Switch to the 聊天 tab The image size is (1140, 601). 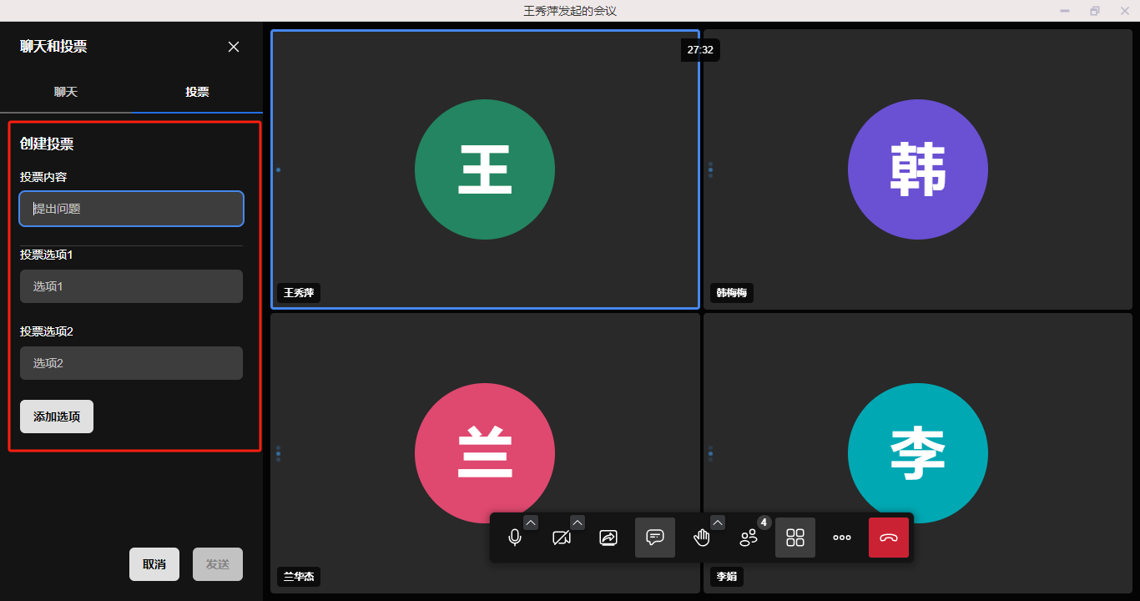click(x=66, y=92)
